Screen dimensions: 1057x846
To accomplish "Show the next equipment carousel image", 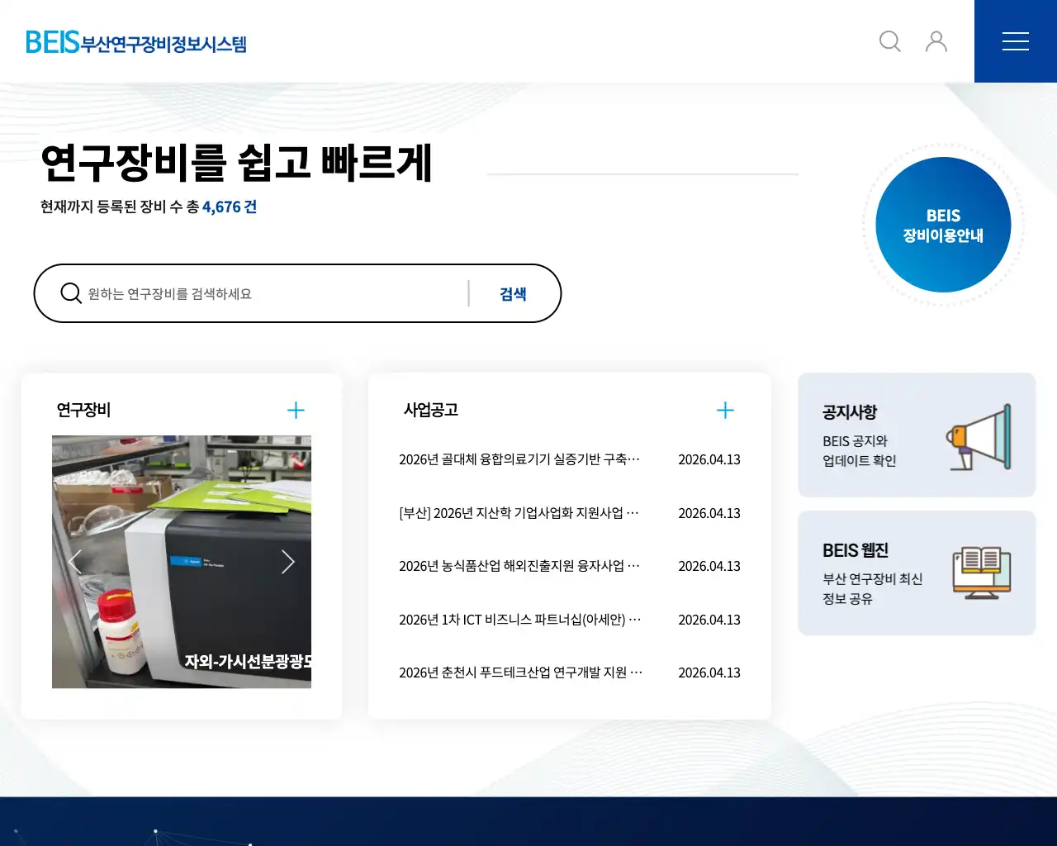I will pyautogui.click(x=288, y=561).
